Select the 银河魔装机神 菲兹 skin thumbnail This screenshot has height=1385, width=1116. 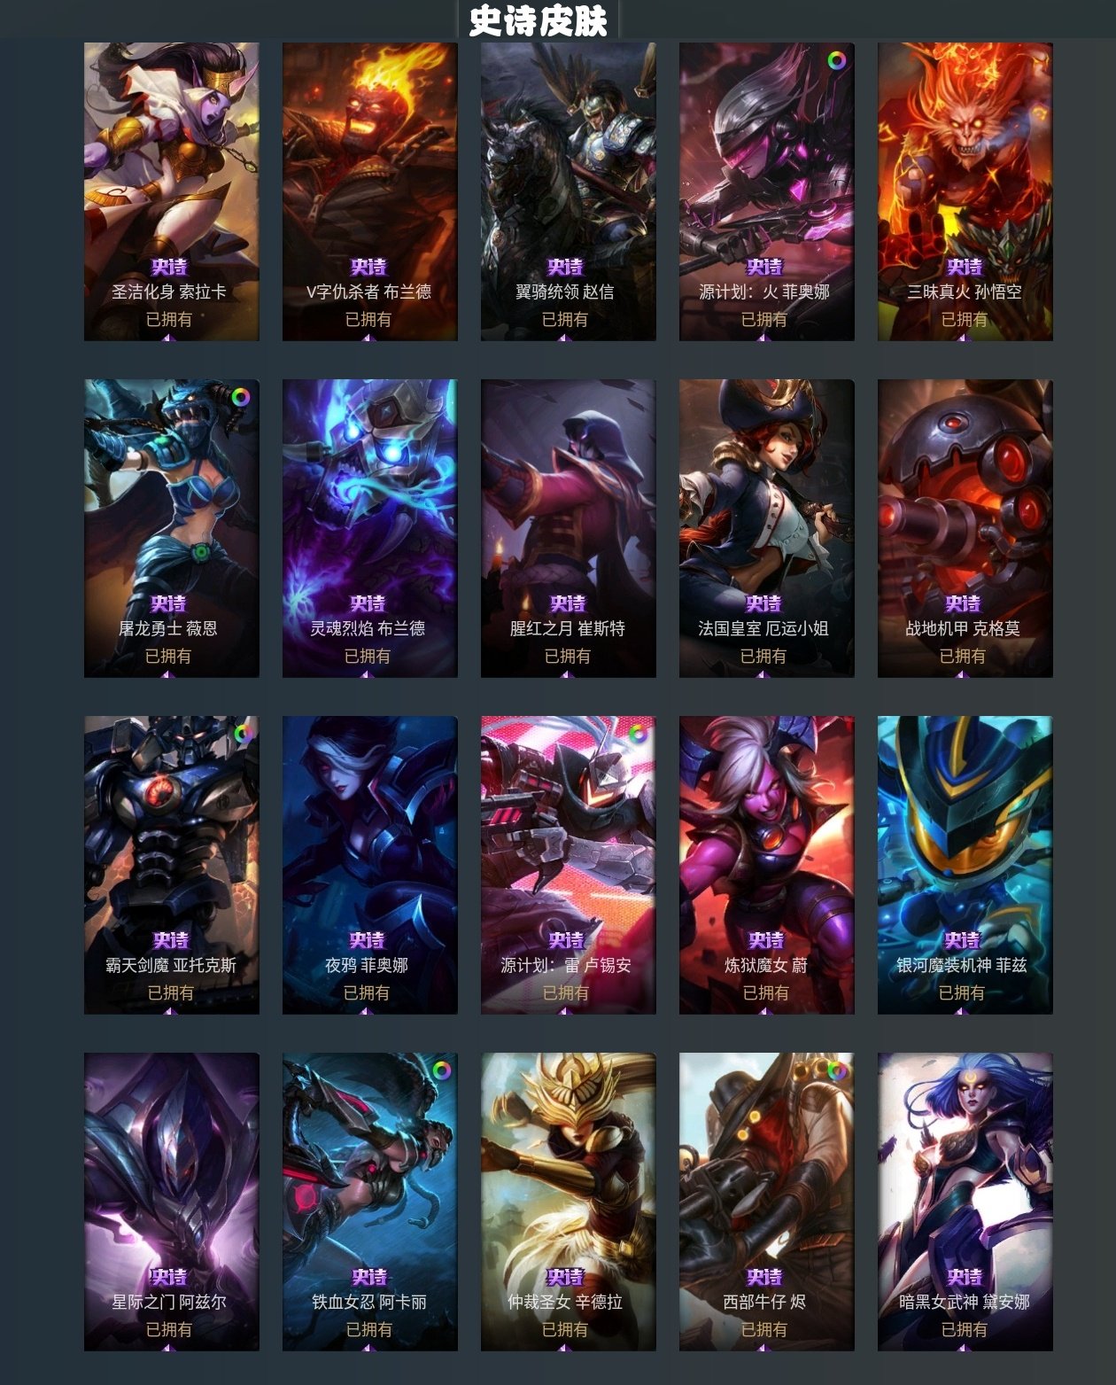[x=965, y=865]
